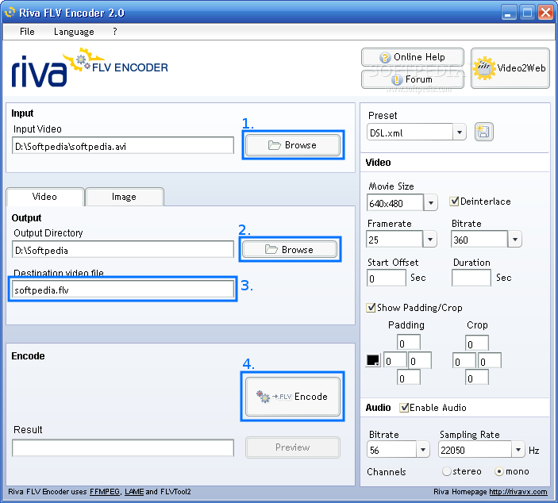Switch to the Video tab
Screen dimensions: 558x503
point(44,197)
